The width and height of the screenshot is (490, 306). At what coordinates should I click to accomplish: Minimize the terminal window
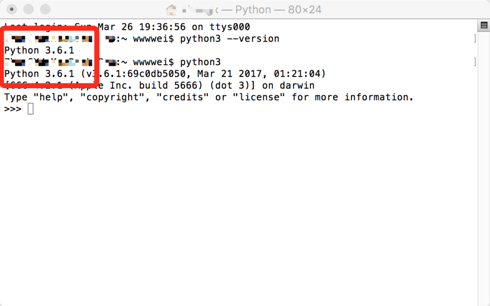tap(28, 9)
